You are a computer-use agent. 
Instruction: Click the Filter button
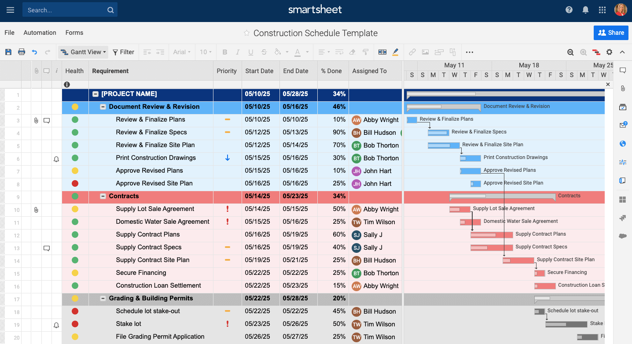(123, 52)
